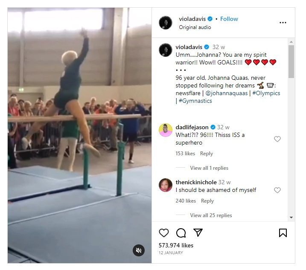306x270 pixels.
Task: Open thenickinichole's profile avatar
Action: click(166, 185)
